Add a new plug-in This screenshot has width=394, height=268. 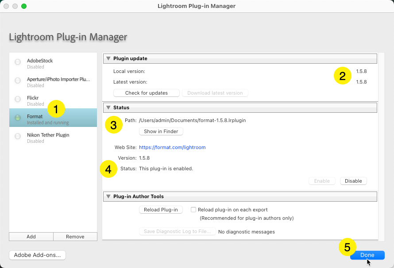[x=31, y=237]
